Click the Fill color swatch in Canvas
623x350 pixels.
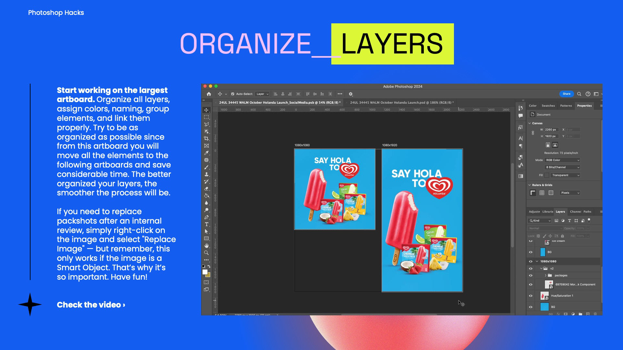(547, 175)
